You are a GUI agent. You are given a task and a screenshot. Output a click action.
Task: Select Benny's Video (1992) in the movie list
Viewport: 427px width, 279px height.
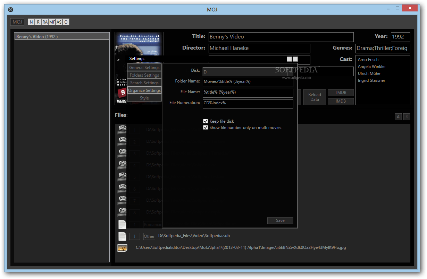click(x=62, y=36)
